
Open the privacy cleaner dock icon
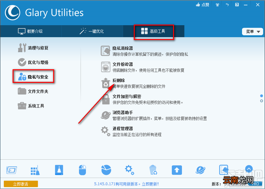pyautogui.click(x=224, y=170)
